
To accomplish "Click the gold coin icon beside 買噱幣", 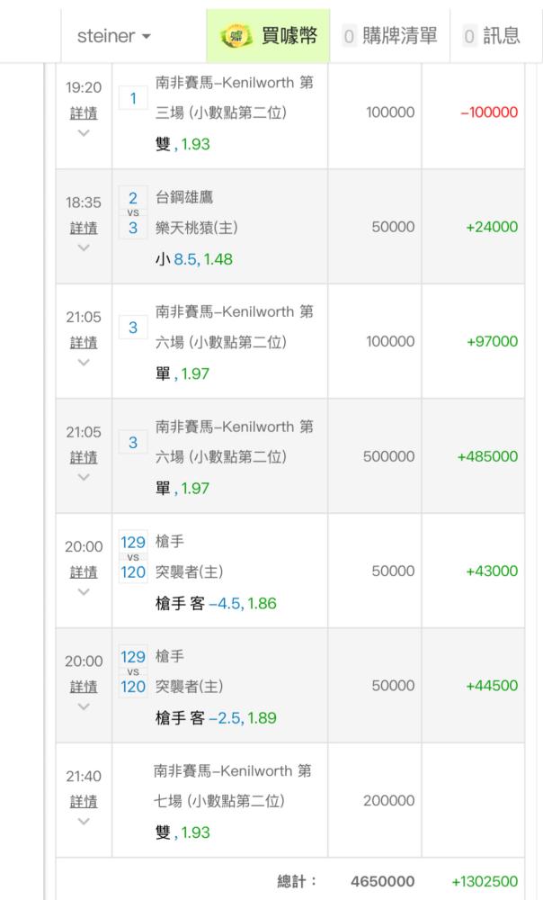I will pyautogui.click(x=236, y=36).
